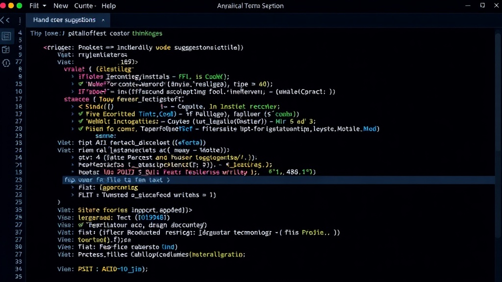Expand the FLIT : Tunsted line arrow
502x282 pixels.
(x=73, y=195)
